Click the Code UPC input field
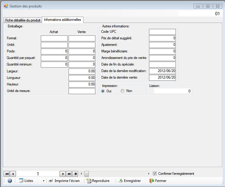Viewport: 225px width, 187px height. point(162,32)
